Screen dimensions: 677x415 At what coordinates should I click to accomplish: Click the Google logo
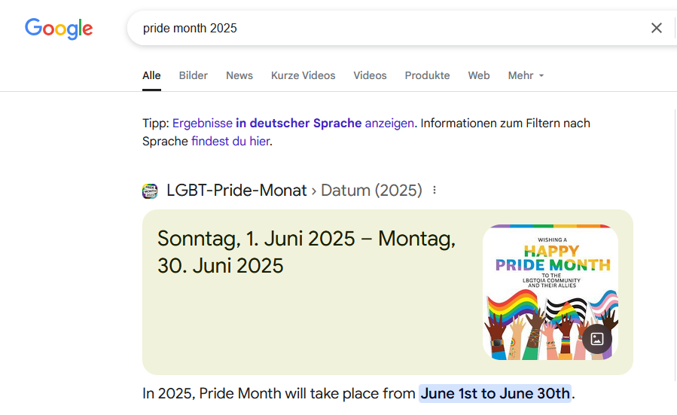pos(59,29)
